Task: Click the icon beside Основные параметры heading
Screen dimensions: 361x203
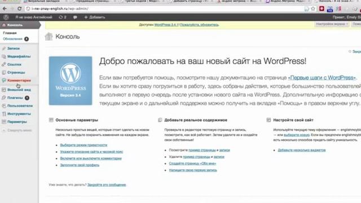Action: point(51,120)
